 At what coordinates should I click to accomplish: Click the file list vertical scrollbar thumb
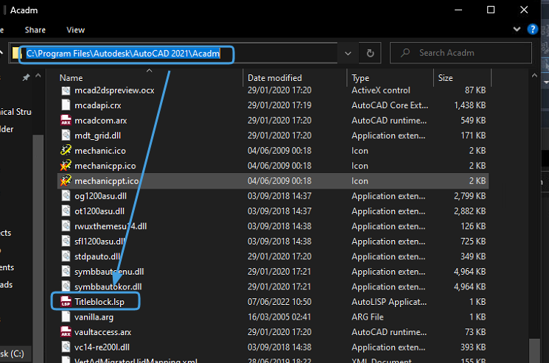pos(534,350)
